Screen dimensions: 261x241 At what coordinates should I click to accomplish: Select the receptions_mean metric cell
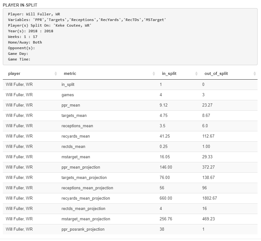click(x=77, y=126)
